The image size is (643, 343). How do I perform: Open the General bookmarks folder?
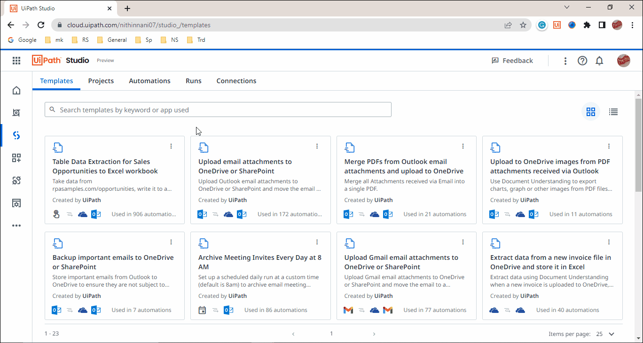112,40
